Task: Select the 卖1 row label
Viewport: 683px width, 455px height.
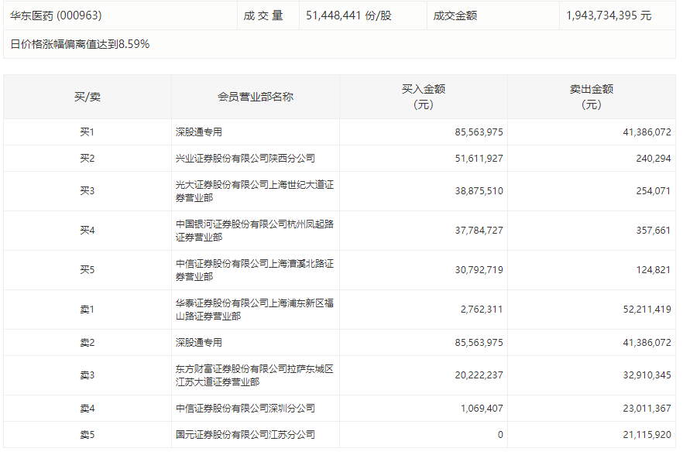Action: [87, 310]
